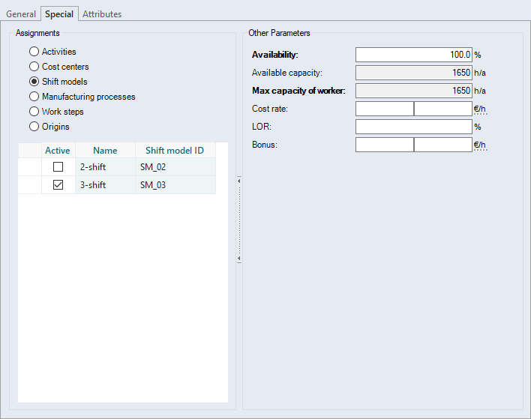This screenshot has width=531, height=419.
Task: Enable the 2-shift Active checkbox
Action: pos(58,167)
